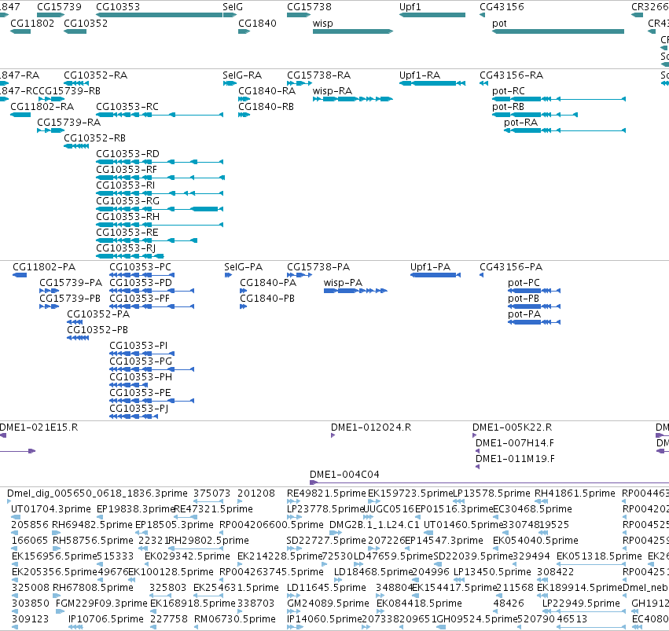Select protein label CG15739-PB
The width and height of the screenshot is (669, 631).
tap(70, 299)
